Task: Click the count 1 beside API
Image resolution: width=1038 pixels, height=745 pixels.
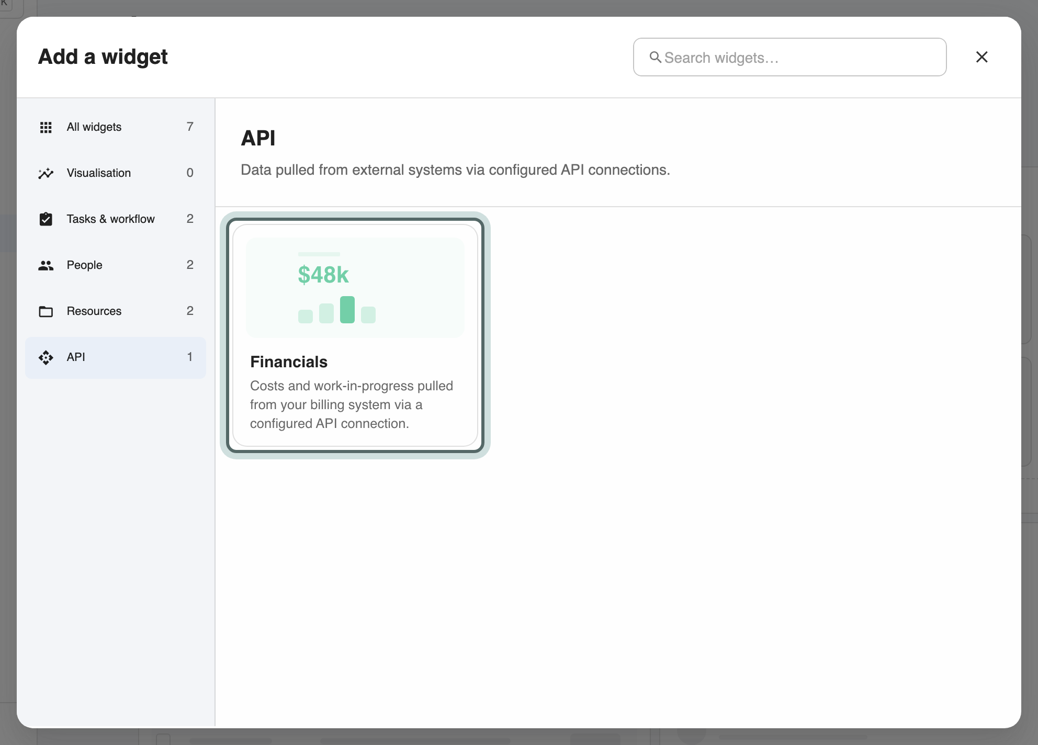Action: pos(190,357)
